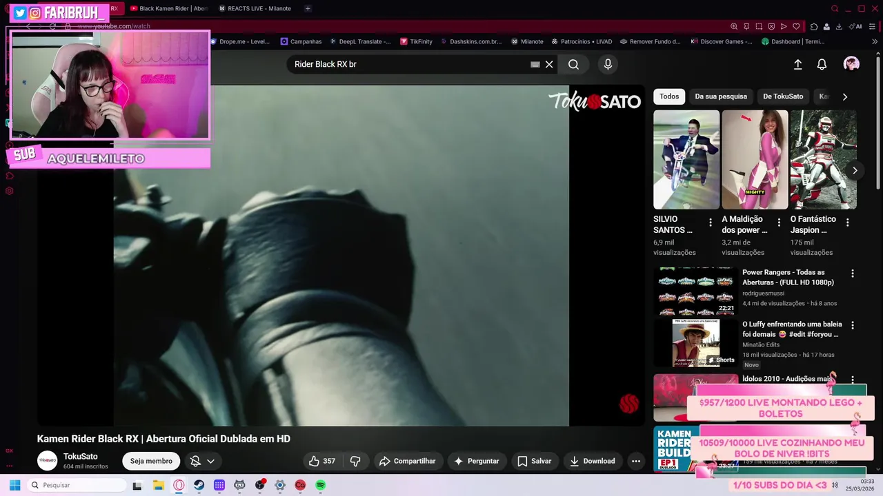Click the Perguntar button
Image resolution: width=883 pixels, height=496 pixels.
(x=477, y=461)
